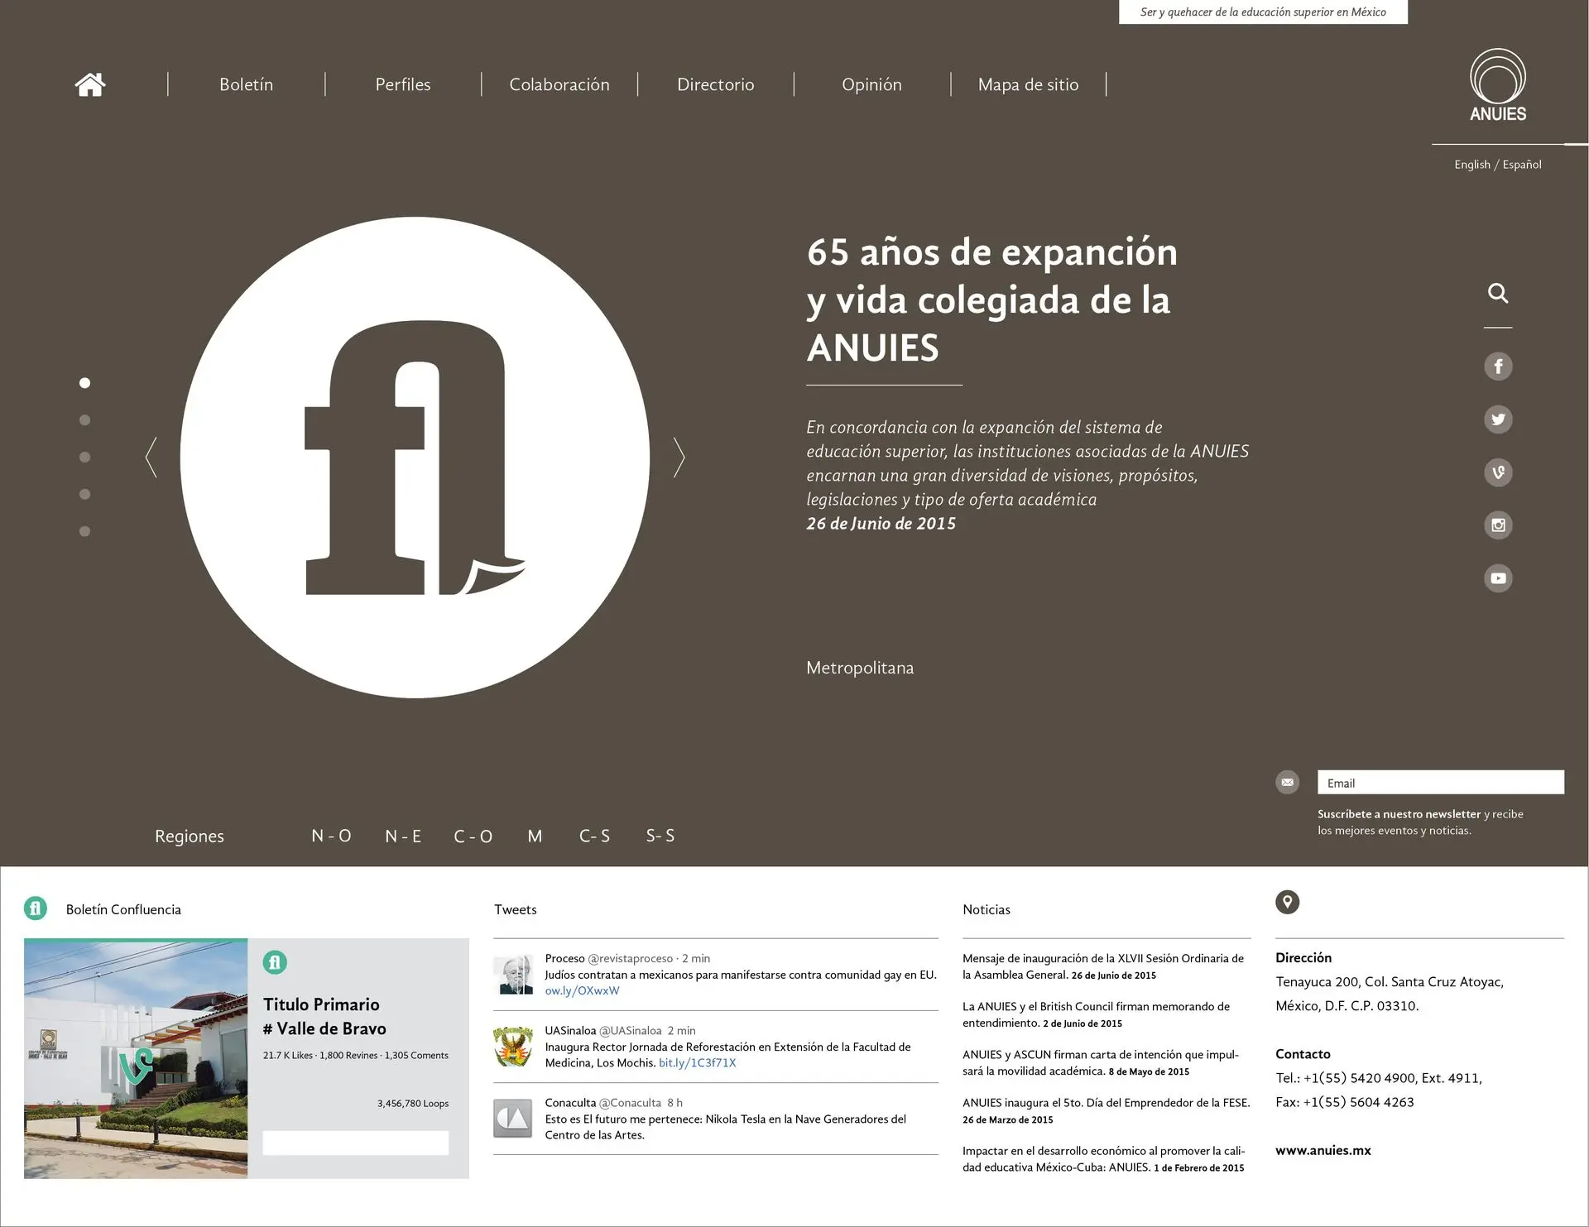Select the N - O region

(331, 836)
